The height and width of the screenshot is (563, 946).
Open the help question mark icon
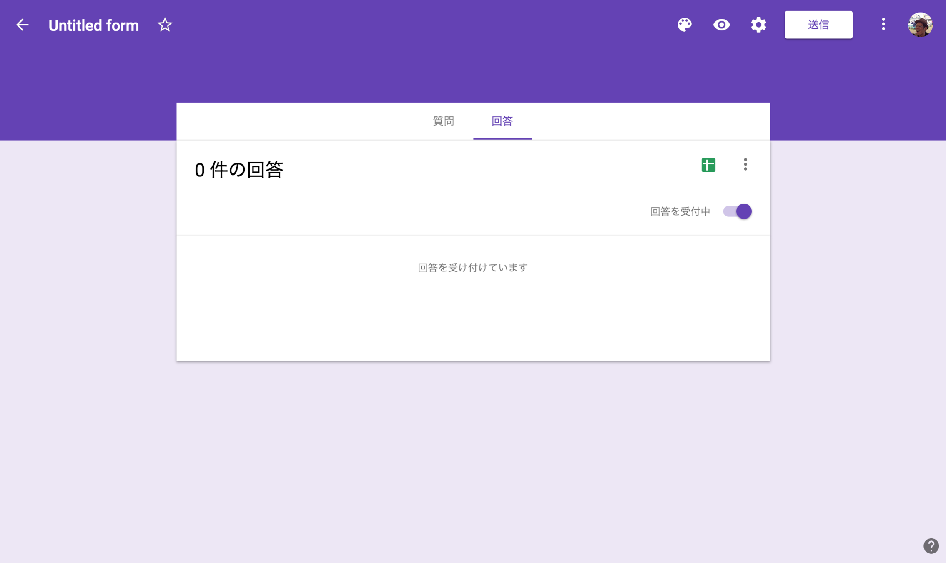(x=931, y=546)
